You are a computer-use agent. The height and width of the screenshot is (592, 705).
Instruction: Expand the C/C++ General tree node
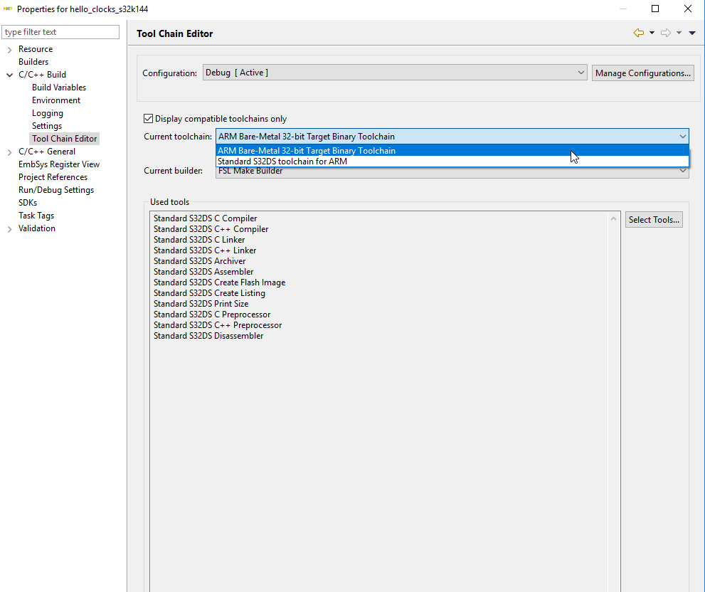click(9, 152)
